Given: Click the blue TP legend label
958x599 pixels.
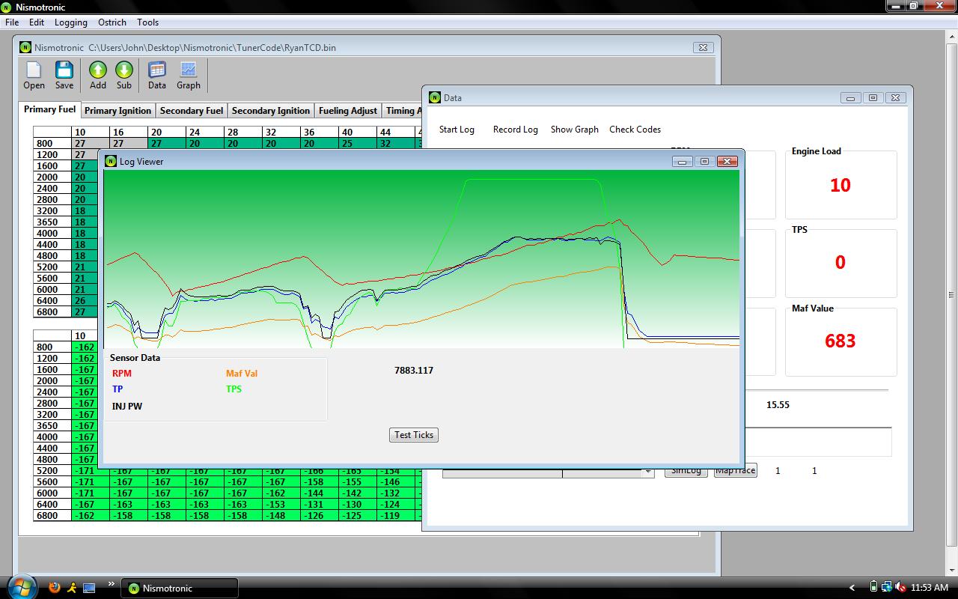Looking at the screenshot, I should pos(118,389).
